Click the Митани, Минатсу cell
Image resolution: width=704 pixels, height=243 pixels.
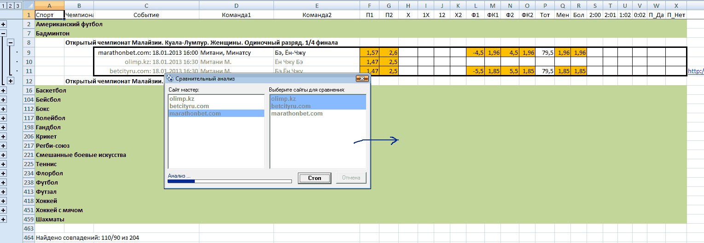[x=236, y=52]
